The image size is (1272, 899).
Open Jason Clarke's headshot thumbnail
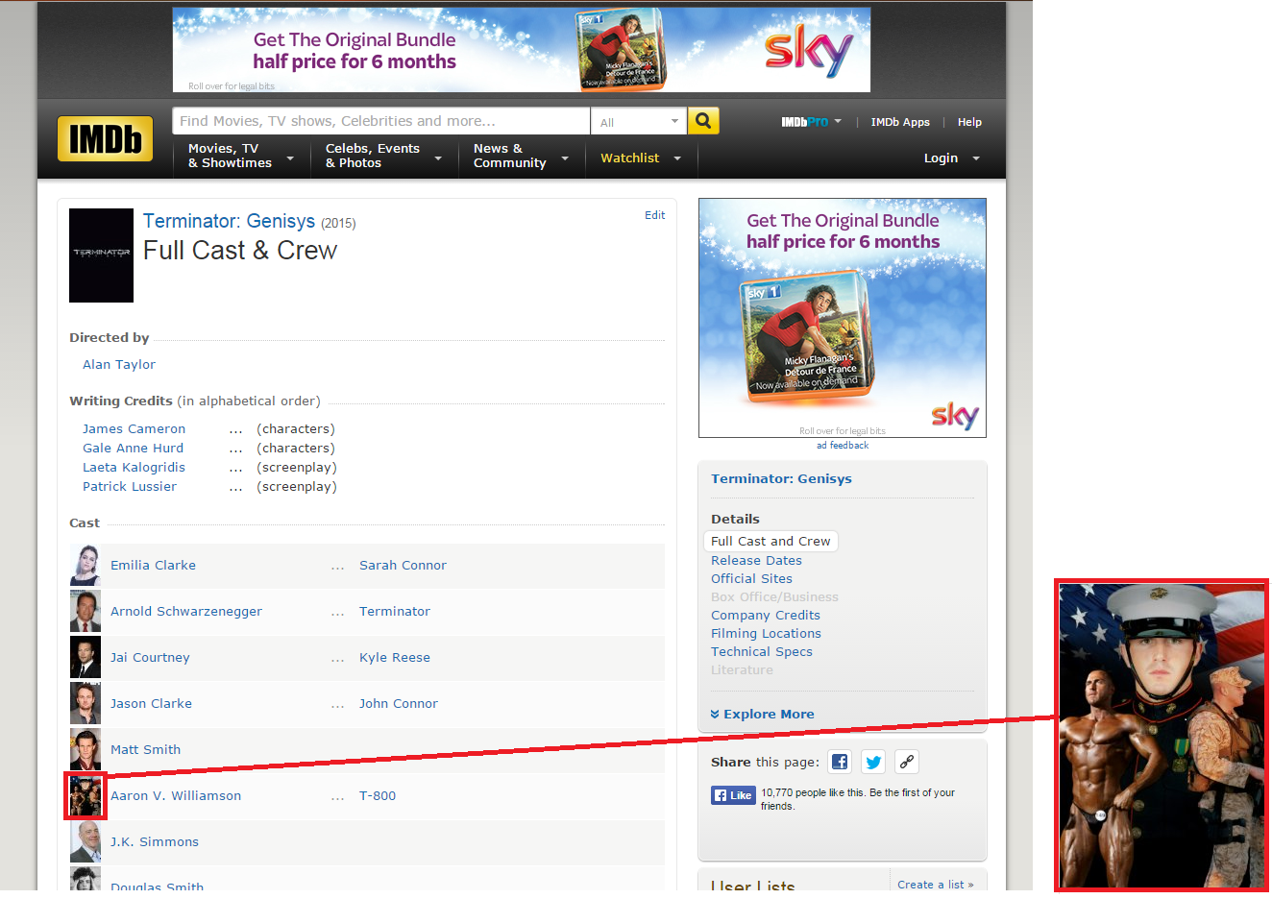(x=86, y=703)
